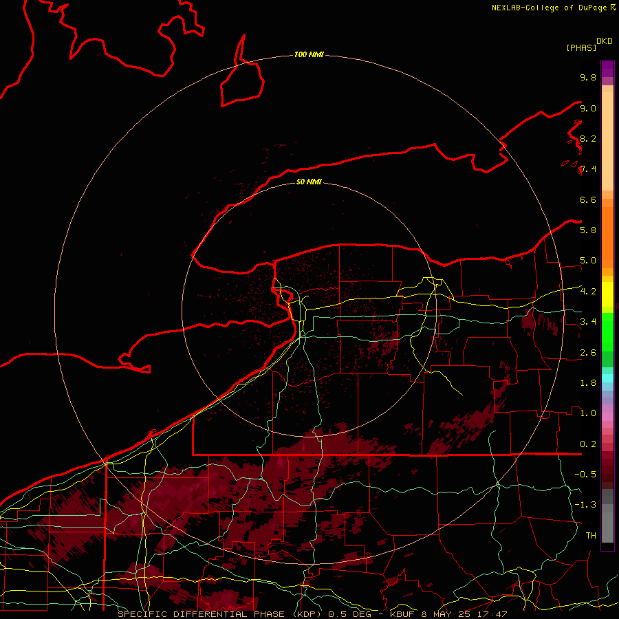Click the KBUF station ID in the caption
Image resolution: width=619 pixels, height=619 pixels.
[402, 614]
